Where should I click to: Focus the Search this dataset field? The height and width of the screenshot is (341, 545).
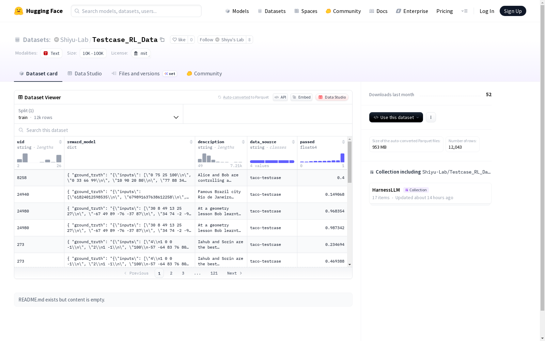[x=183, y=130]
